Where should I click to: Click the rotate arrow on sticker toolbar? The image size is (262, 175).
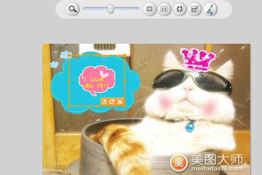point(112,102)
